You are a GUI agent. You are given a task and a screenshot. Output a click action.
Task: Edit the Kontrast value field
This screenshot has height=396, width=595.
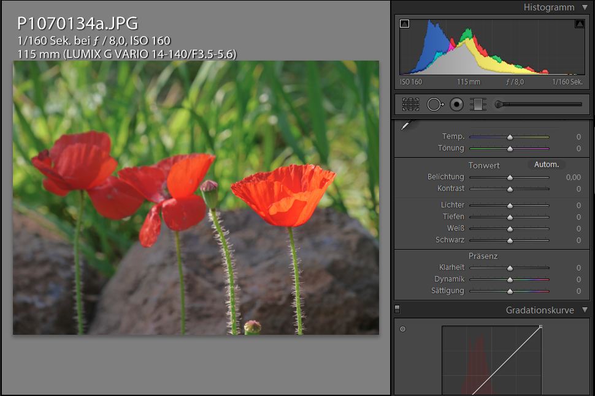click(x=578, y=189)
